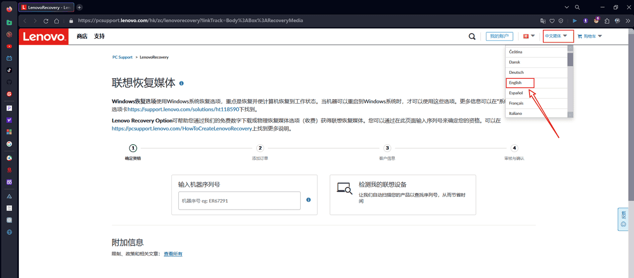Viewport: 634px width, 278px height.
Task: Open the PC Support breadcrumb link
Action: (x=122, y=57)
